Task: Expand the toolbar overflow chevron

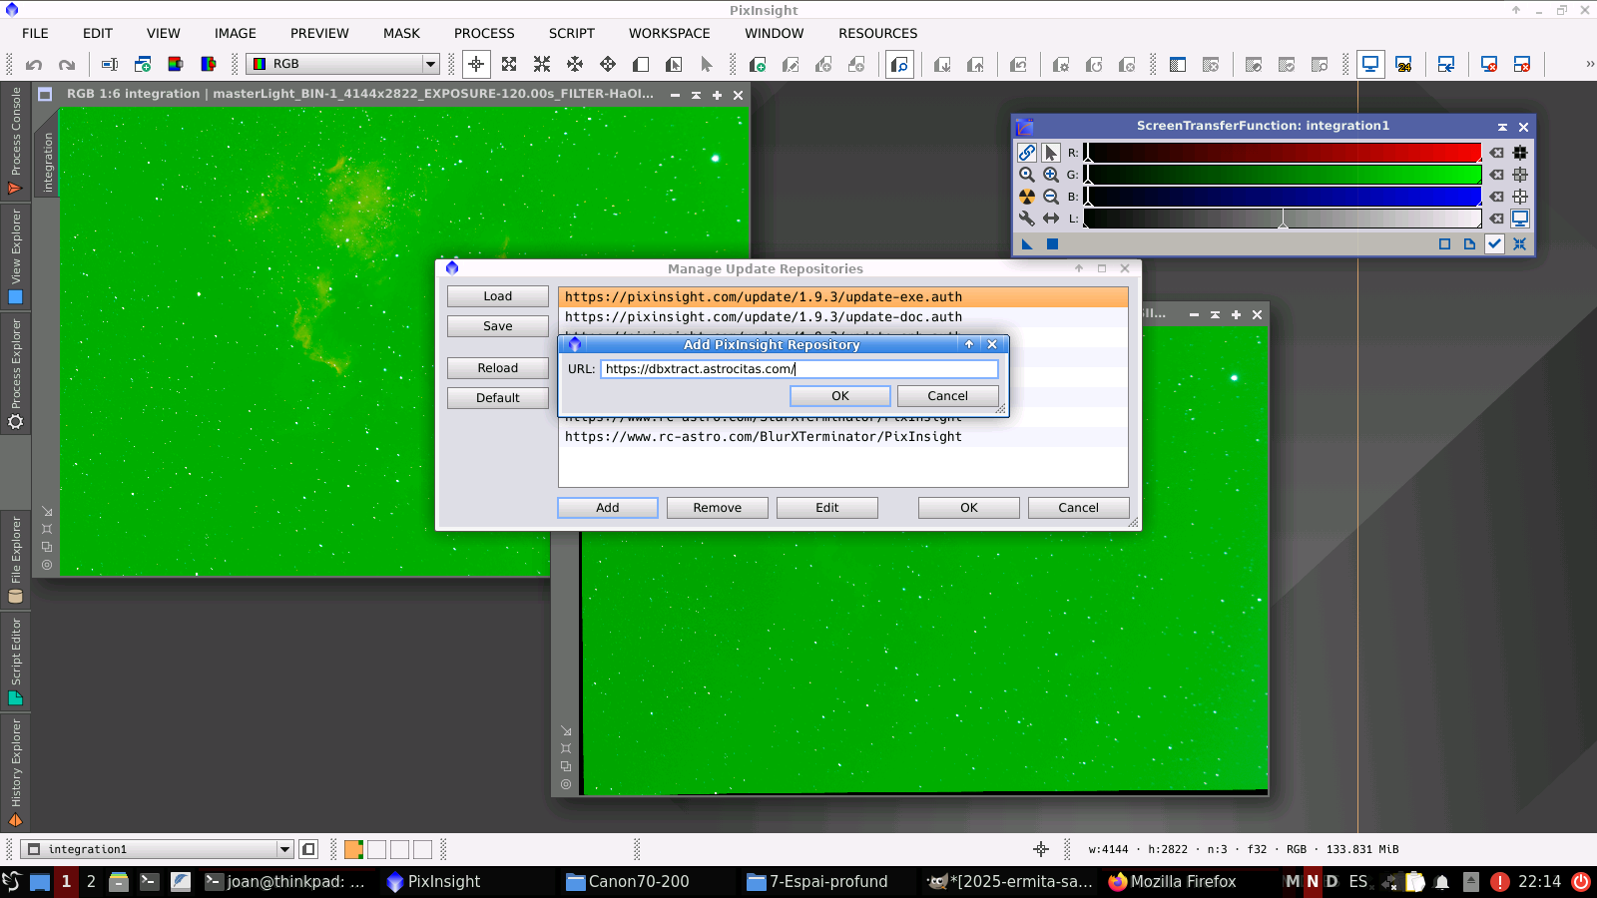Action: [1589, 65]
